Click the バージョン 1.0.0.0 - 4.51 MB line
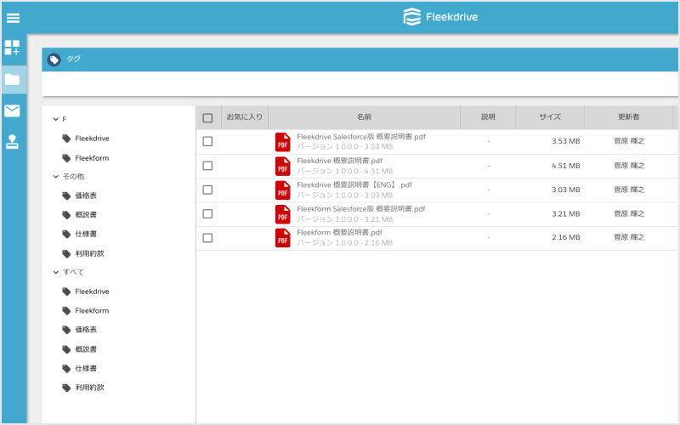Image resolution: width=680 pixels, height=425 pixels. point(345,171)
